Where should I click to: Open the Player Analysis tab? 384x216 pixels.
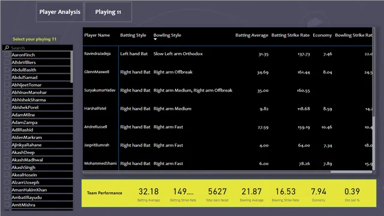click(x=60, y=12)
